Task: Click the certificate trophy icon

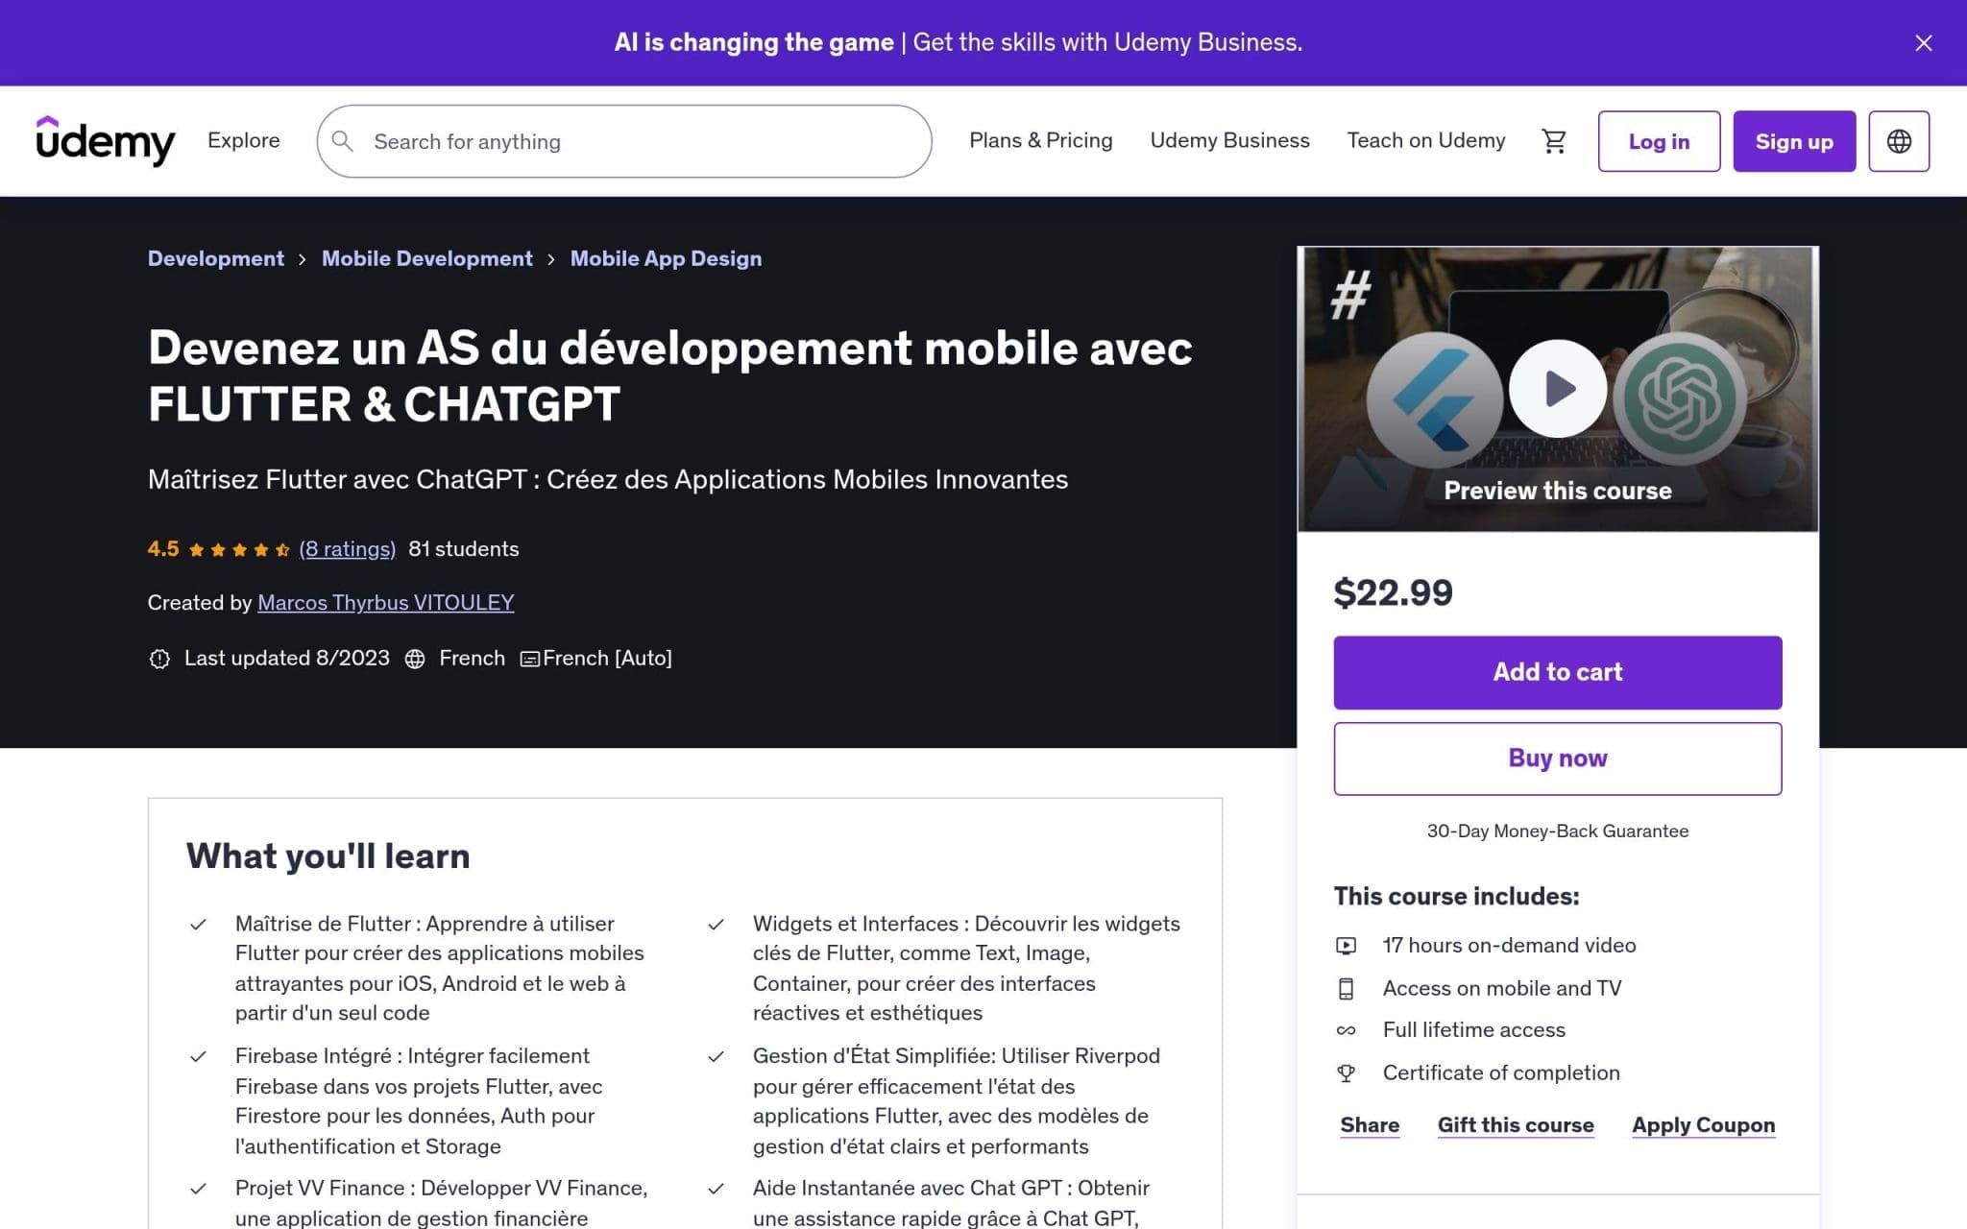Action: pyautogui.click(x=1346, y=1073)
